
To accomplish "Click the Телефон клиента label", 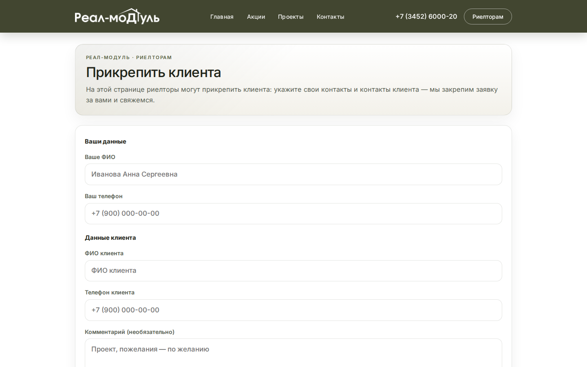I will click(110, 292).
